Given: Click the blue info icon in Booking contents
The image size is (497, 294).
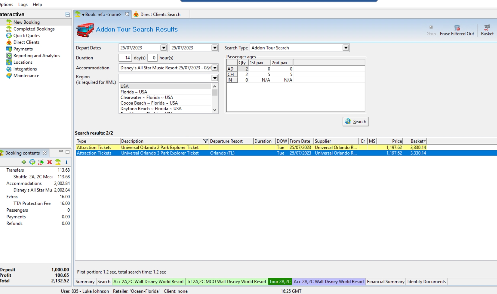Looking at the screenshot, I should 66,162.
